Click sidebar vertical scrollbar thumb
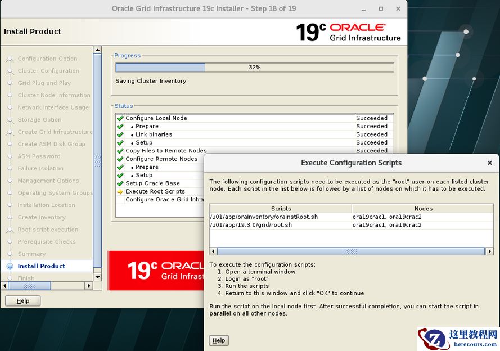The width and height of the screenshot is (500, 351). coord(97,161)
